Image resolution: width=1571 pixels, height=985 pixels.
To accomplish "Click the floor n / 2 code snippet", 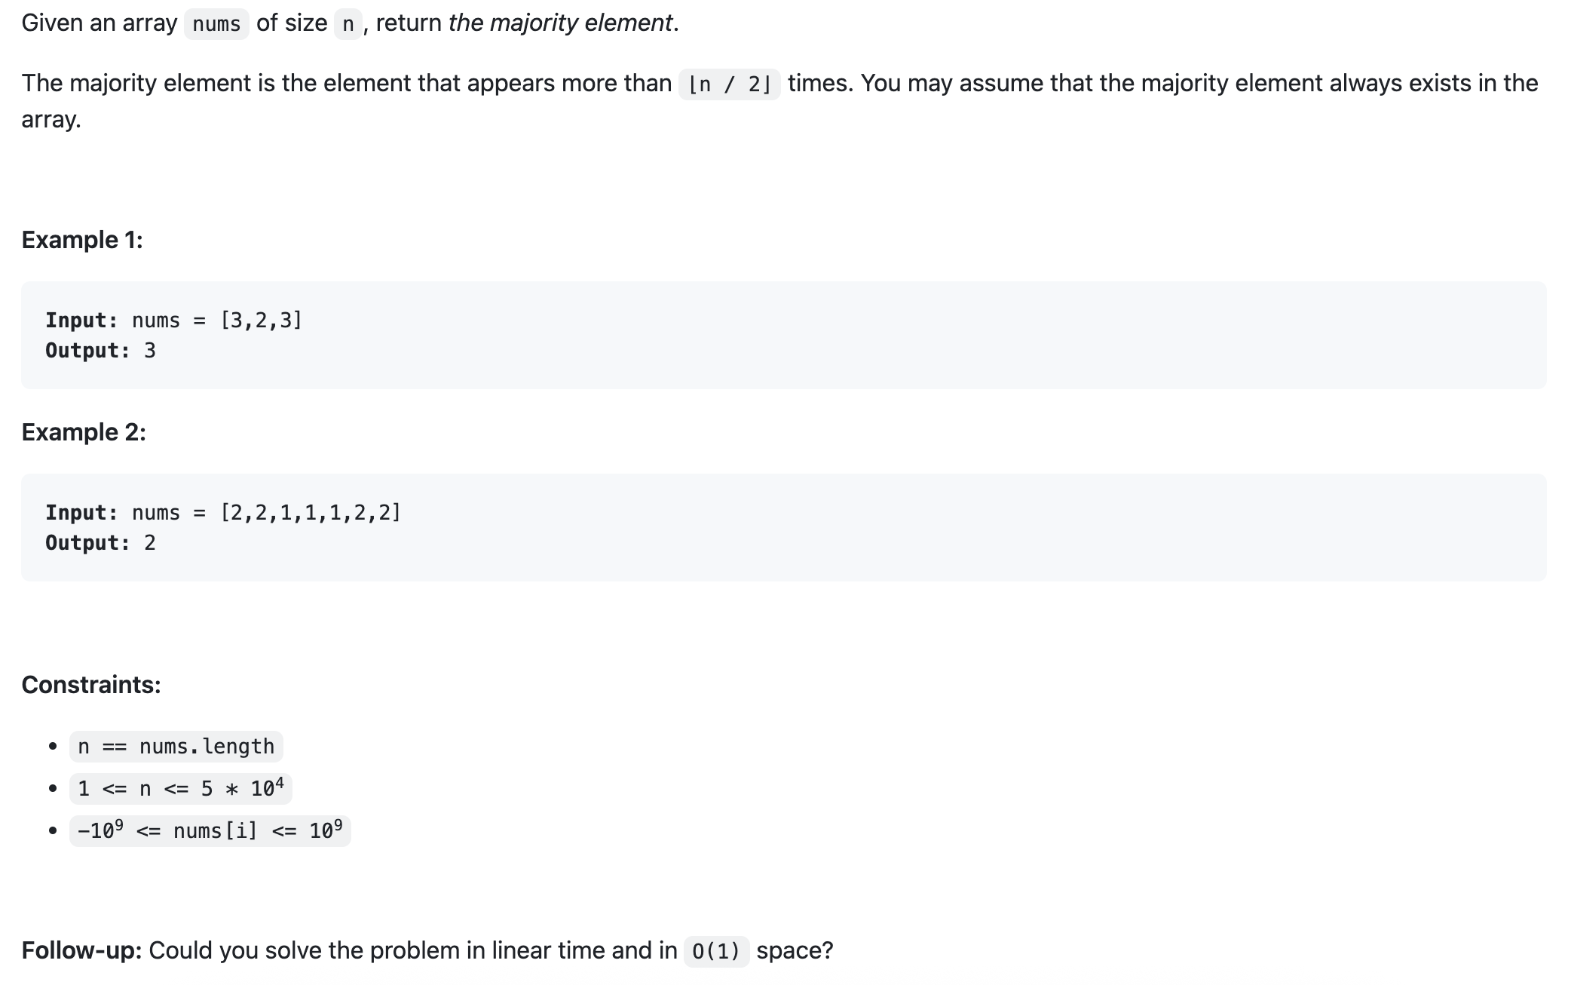I will (x=730, y=84).
